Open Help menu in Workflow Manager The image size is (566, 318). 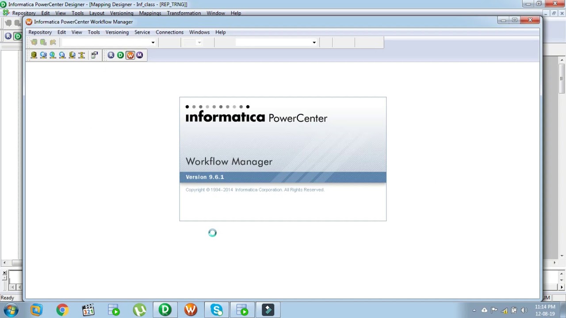(x=221, y=32)
